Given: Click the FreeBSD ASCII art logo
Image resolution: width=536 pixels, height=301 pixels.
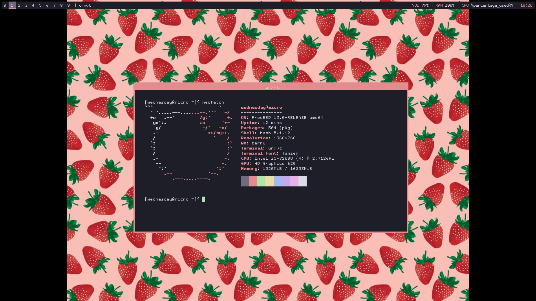Looking at the screenshot, I should (x=188, y=143).
